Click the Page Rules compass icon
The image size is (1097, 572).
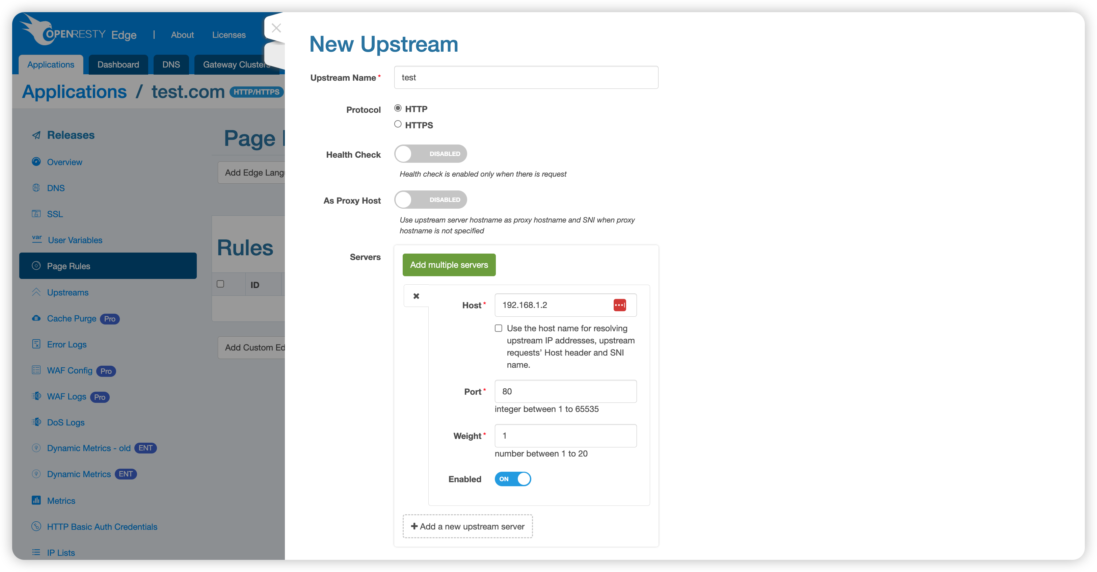click(x=36, y=266)
